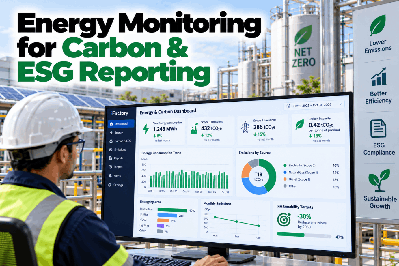Click the Targets bullseye sidebar icon
This screenshot has width=399, height=266.
point(110,167)
